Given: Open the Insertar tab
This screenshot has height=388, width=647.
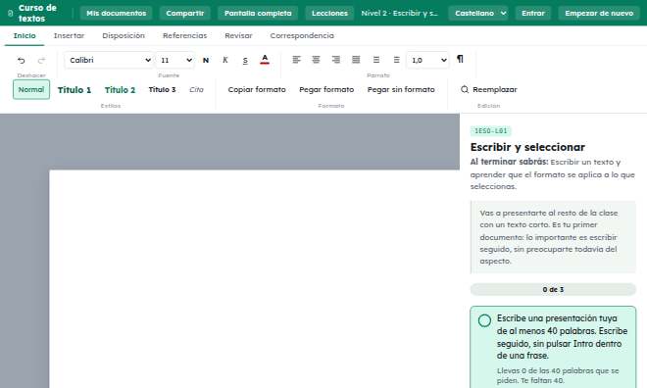Looking at the screenshot, I should tap(69, 36).
